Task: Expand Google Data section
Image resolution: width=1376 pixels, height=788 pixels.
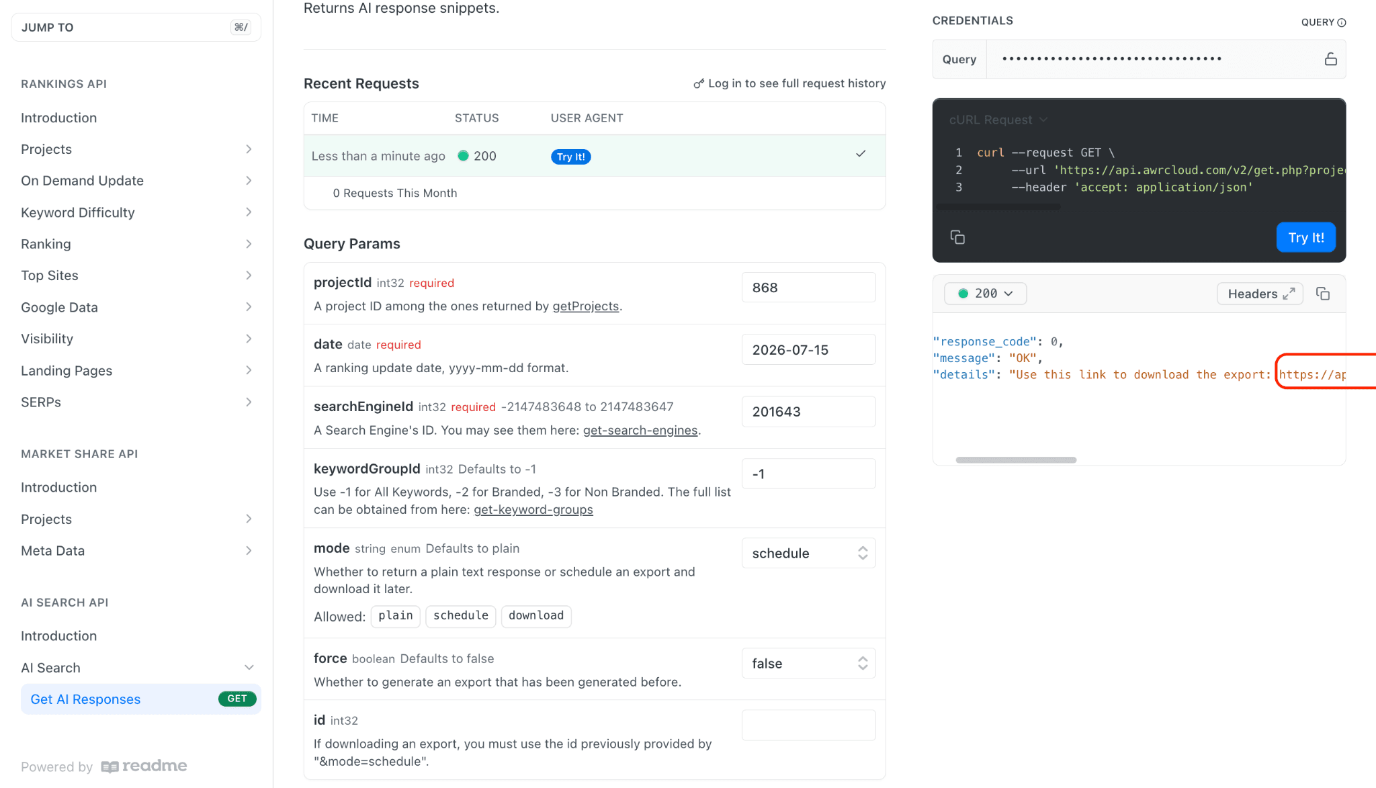Action: pos(249,307)
